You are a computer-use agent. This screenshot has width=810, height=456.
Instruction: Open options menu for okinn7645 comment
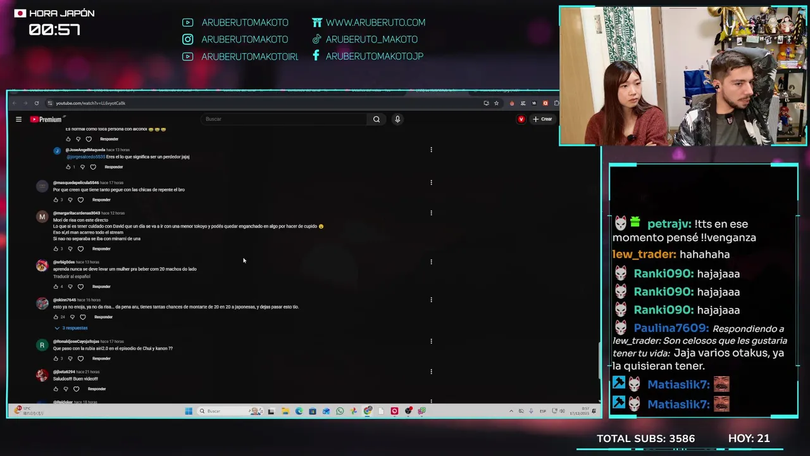431,300
